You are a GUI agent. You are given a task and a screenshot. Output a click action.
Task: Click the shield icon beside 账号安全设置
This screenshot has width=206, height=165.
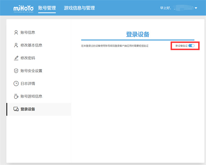click(x=16, y=71)
